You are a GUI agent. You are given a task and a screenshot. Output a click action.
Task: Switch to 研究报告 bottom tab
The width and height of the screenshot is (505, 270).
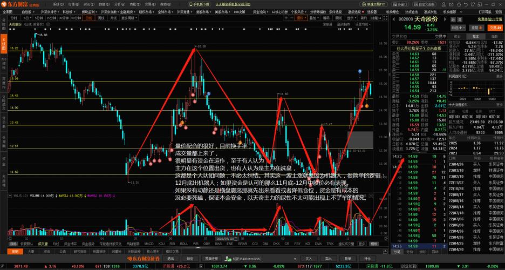click(80, 252)
